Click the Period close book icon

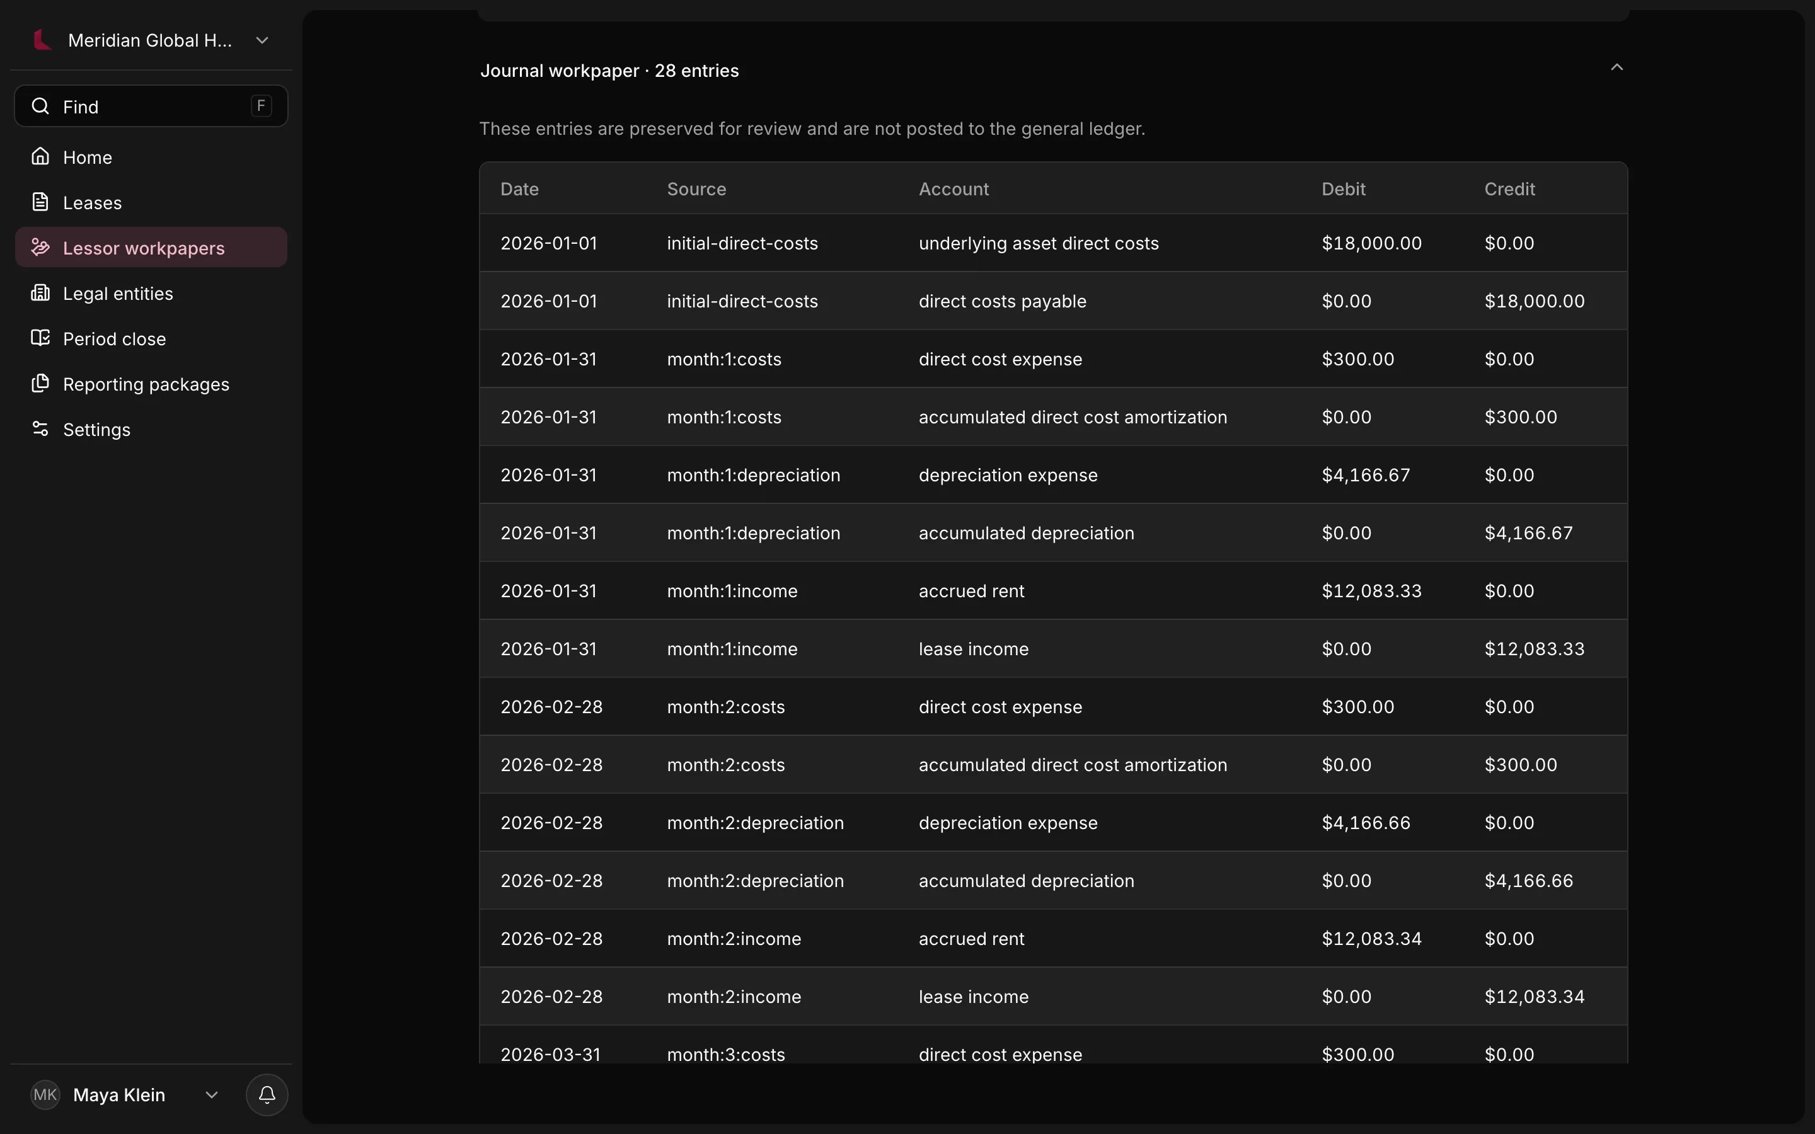[40, 338]
